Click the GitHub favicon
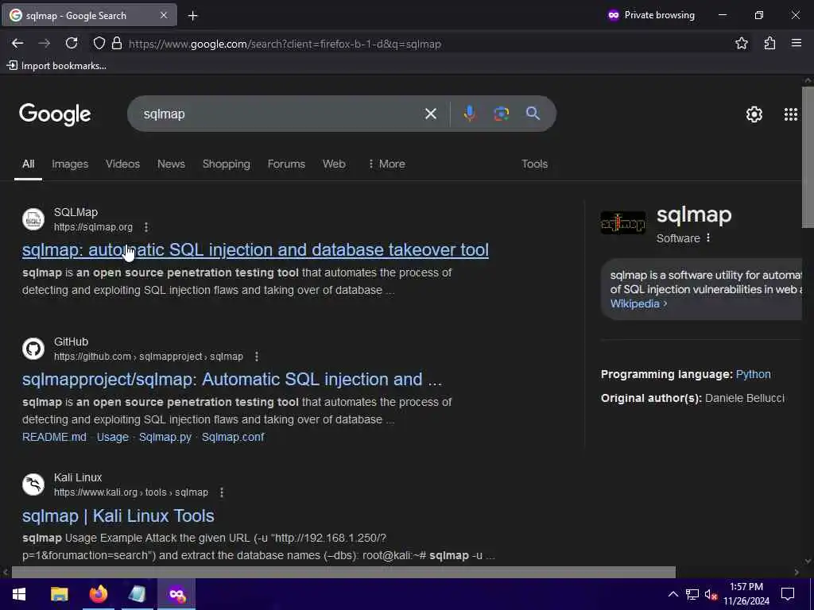The height and width of the screenshot is (610, 814). 33,349
